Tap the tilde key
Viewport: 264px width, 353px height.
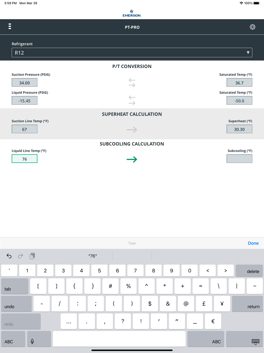pyautogui.click(x=255, y=286)
